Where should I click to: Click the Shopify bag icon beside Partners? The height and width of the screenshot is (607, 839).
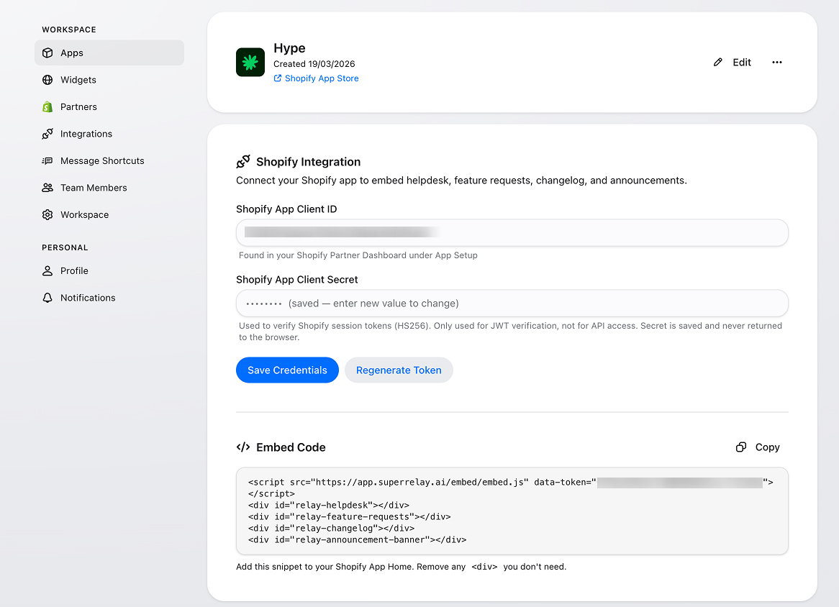47,107
